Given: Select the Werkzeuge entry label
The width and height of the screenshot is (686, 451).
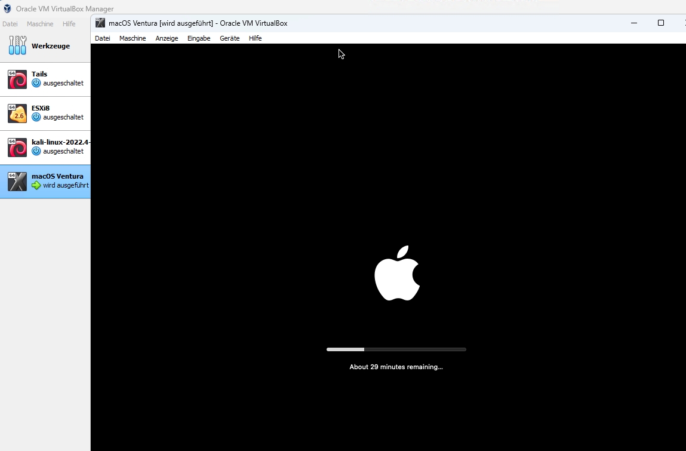Looking at the screenshot, I should (x=51, y=46).
